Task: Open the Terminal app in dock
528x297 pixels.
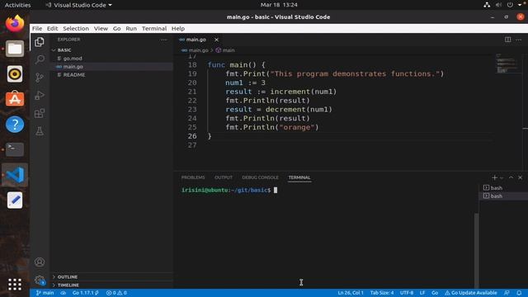Action: [15, 149]
